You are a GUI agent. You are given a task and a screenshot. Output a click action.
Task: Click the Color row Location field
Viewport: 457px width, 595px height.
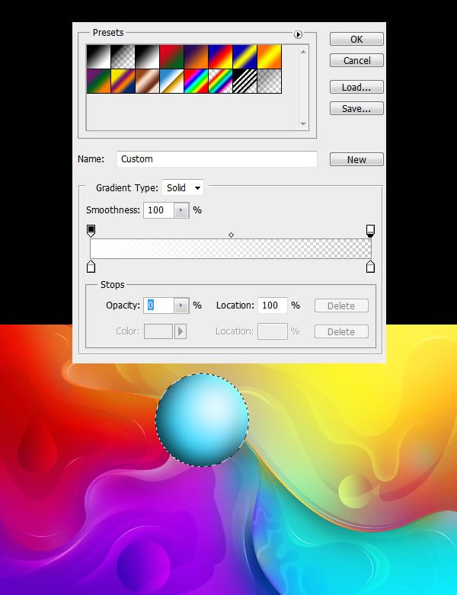273,331
